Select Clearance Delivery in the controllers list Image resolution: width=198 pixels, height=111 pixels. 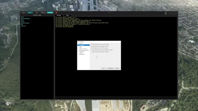[25, 23]
